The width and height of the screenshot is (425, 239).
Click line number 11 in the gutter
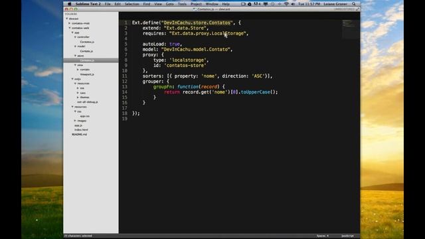coord(124,76)
